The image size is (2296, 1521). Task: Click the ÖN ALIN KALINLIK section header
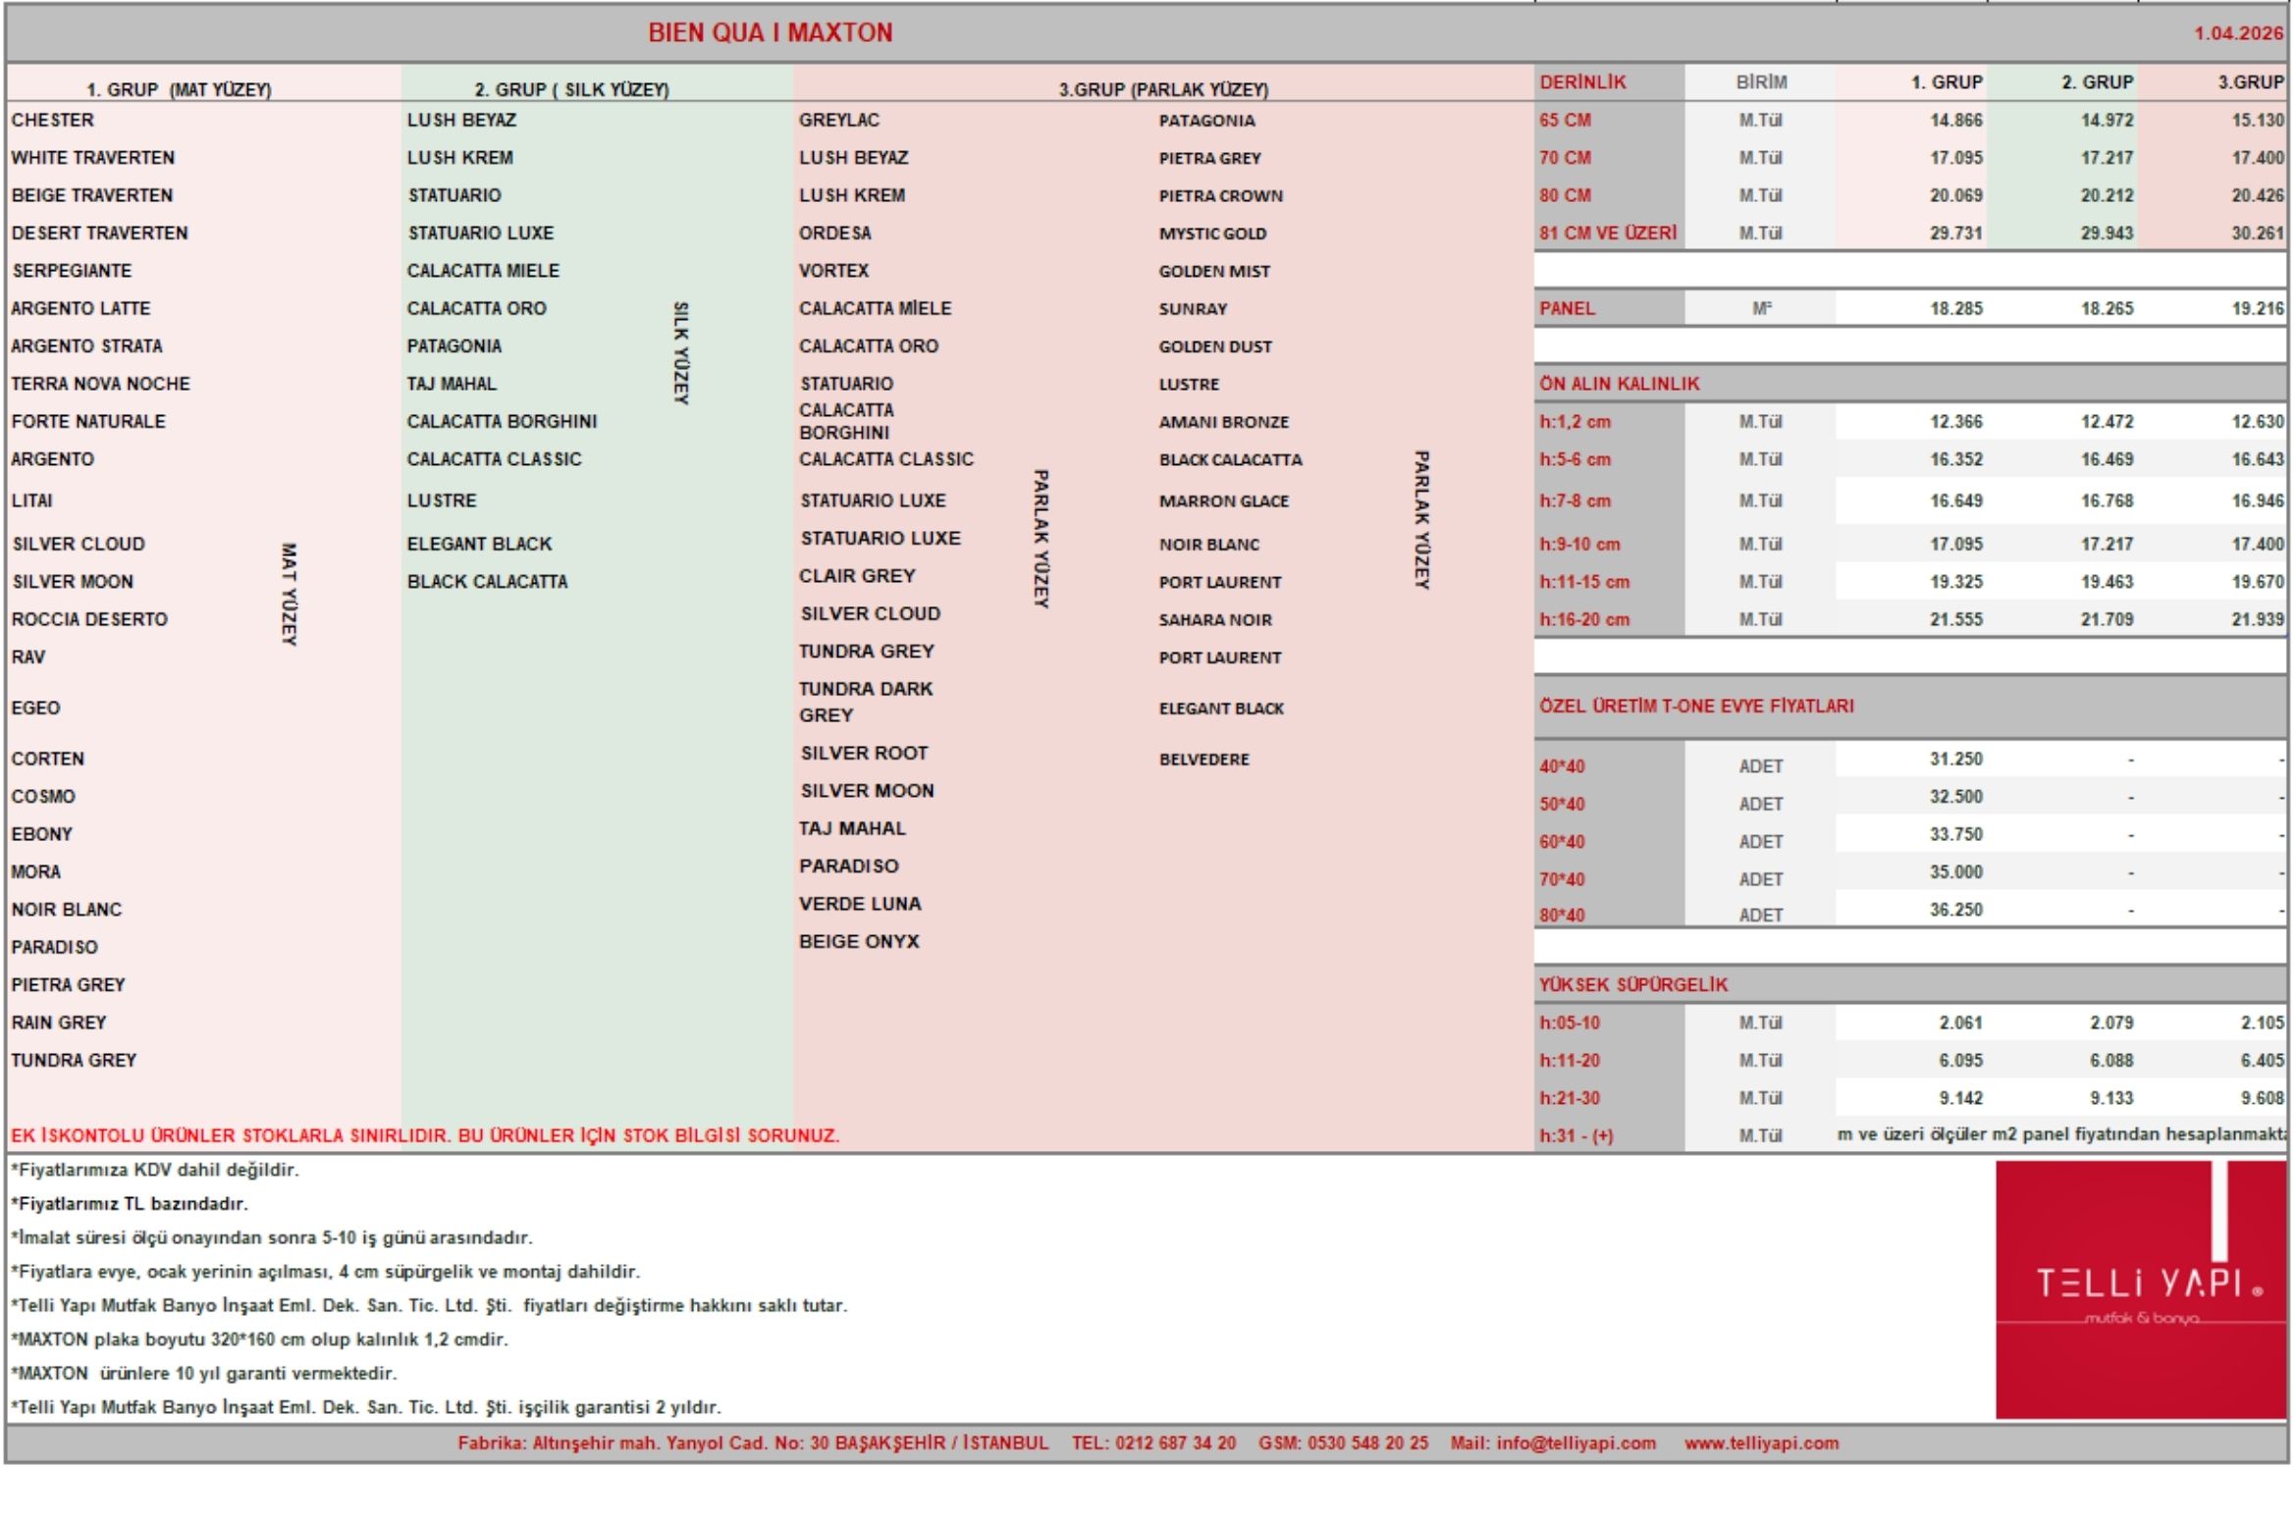1619,384
